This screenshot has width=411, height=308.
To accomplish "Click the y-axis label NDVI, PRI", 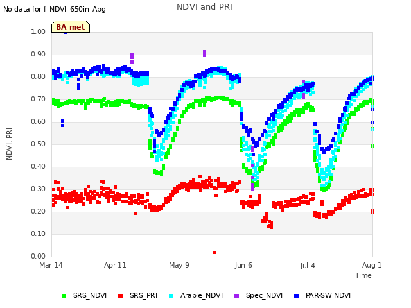I will tap(9, 144).
